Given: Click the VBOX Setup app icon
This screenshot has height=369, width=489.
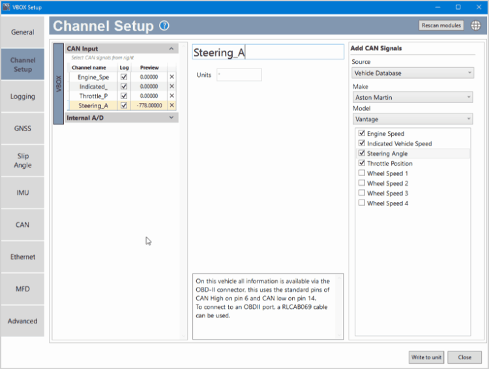Looking at the screenshot, I should tap(7, 7).
